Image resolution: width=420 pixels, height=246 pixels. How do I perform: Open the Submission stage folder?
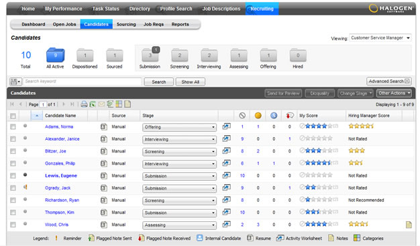pos(150,54)
